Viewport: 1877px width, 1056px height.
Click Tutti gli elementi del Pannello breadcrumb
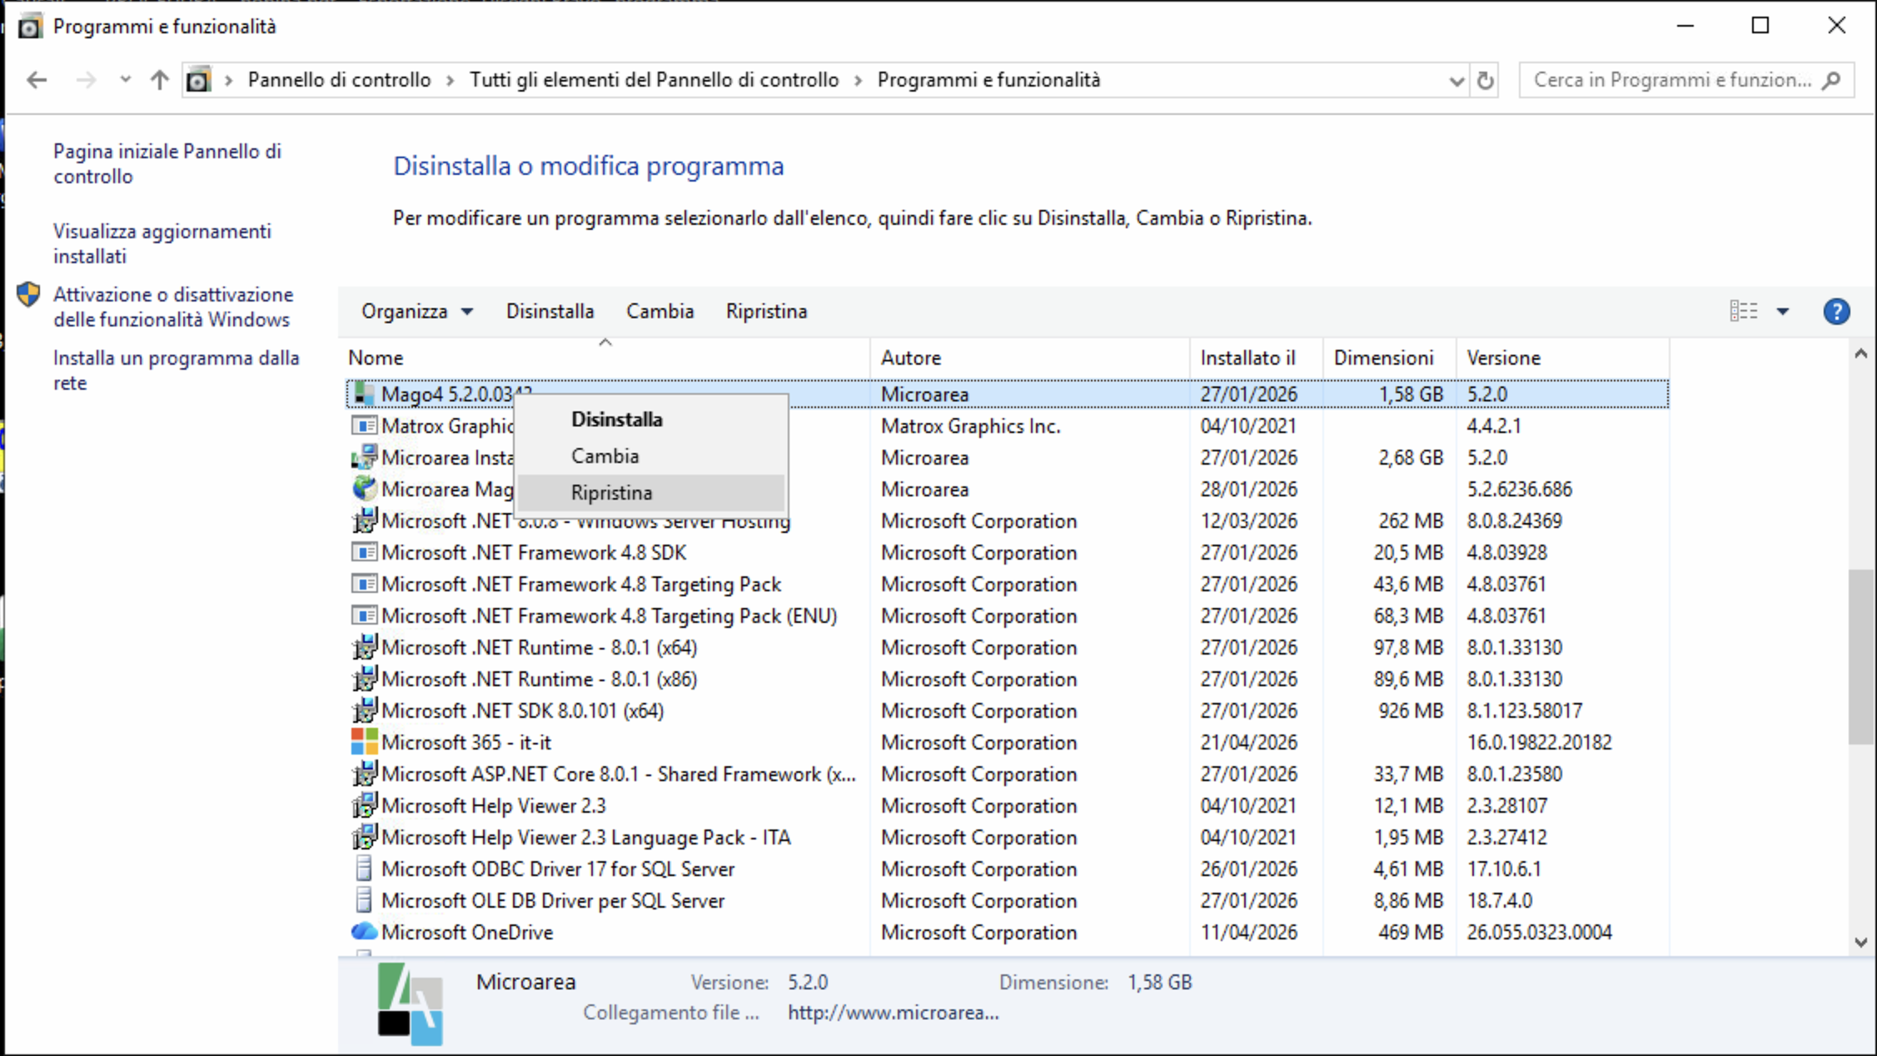654,80
